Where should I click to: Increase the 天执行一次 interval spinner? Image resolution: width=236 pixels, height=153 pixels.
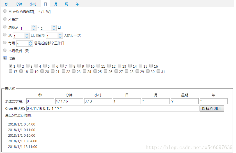coord(60,34)
